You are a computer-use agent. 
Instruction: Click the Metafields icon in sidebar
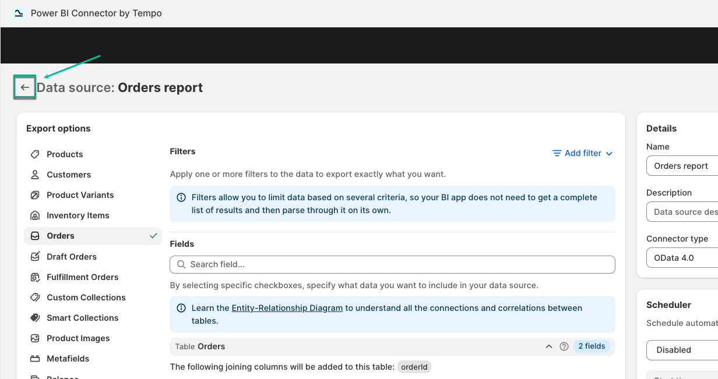(35, 359)
